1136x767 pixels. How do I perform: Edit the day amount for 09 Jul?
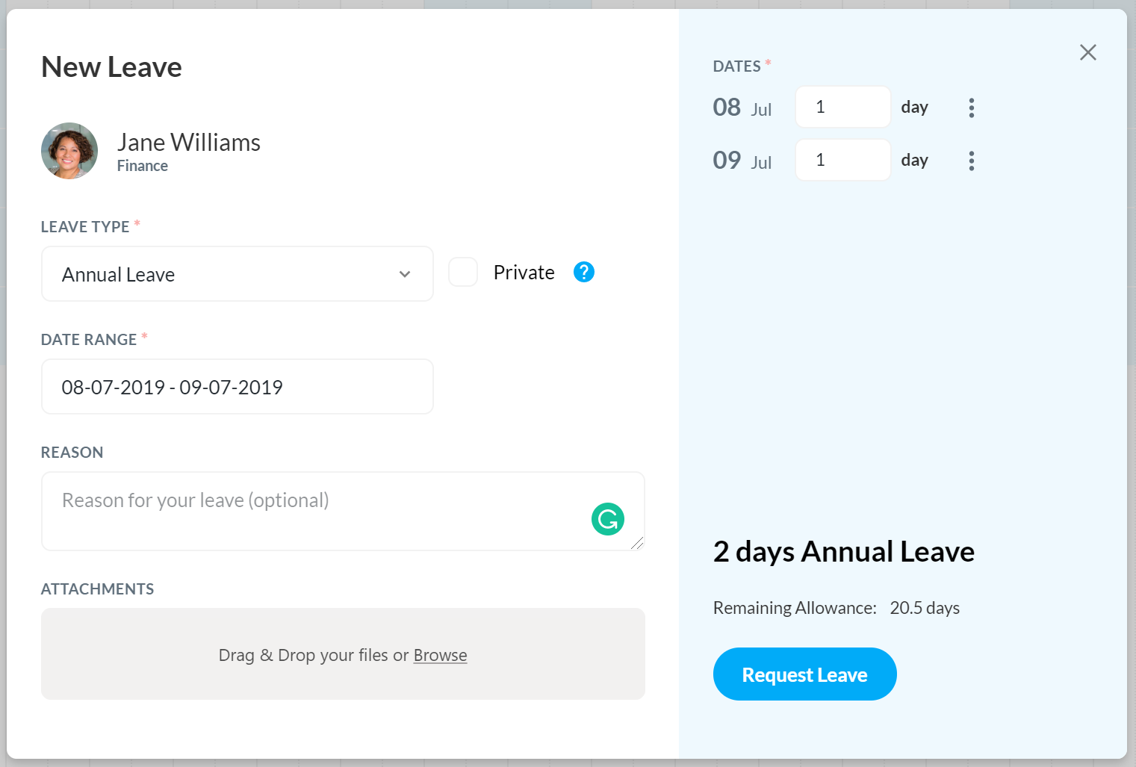(842, 160)
